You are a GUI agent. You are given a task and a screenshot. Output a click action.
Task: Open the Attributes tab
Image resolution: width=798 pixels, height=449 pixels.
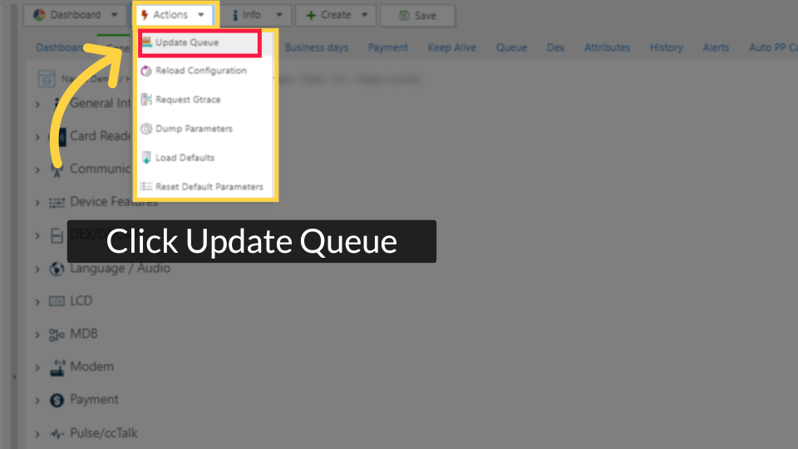point(607,48)
